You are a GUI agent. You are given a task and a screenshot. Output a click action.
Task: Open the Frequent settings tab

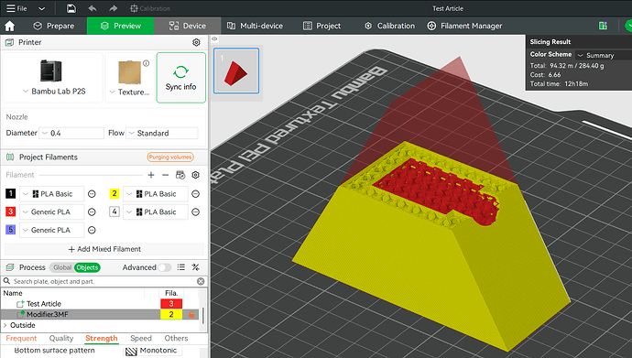pyautogui.click(x=21, y=338)
